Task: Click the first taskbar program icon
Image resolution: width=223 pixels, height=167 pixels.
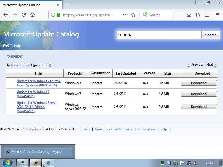Action: click(23, 163)
